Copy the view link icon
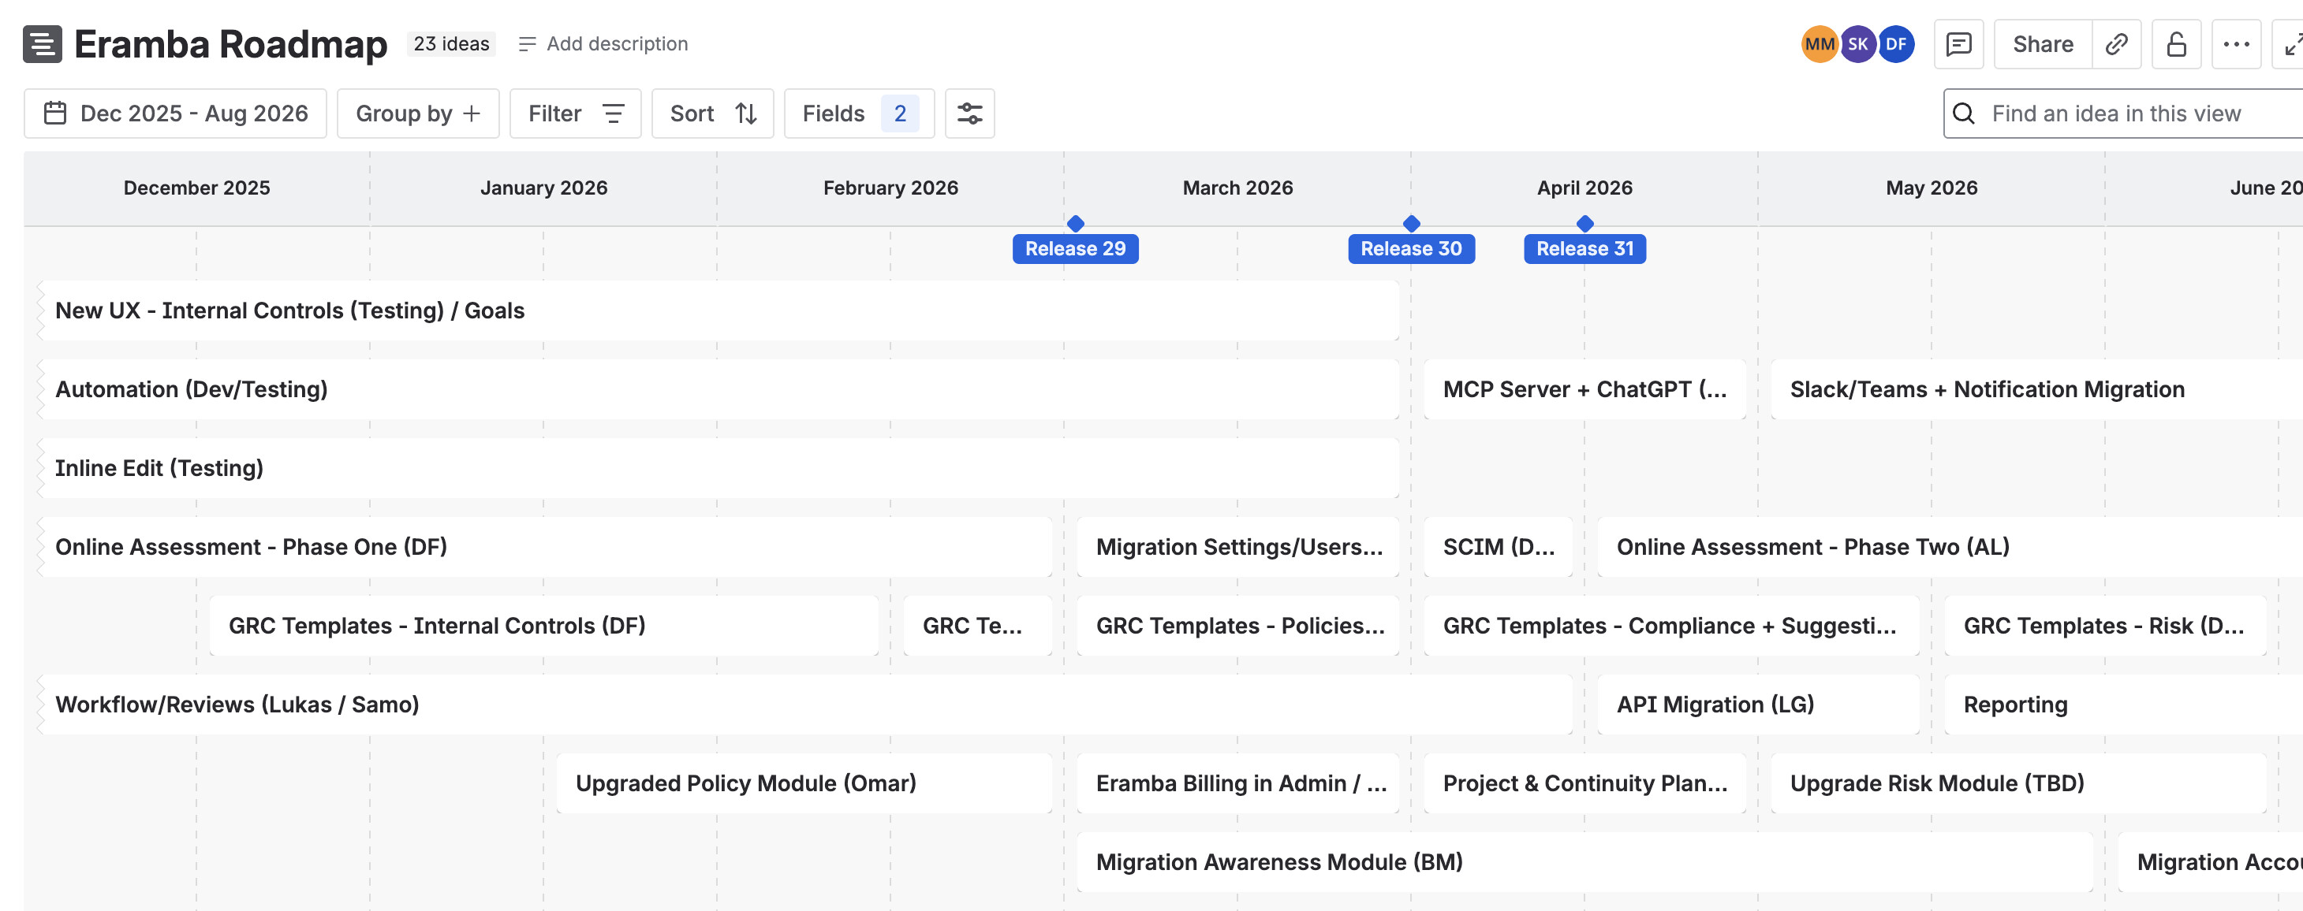This screenshot has width=2303, height=911. 2115,44
